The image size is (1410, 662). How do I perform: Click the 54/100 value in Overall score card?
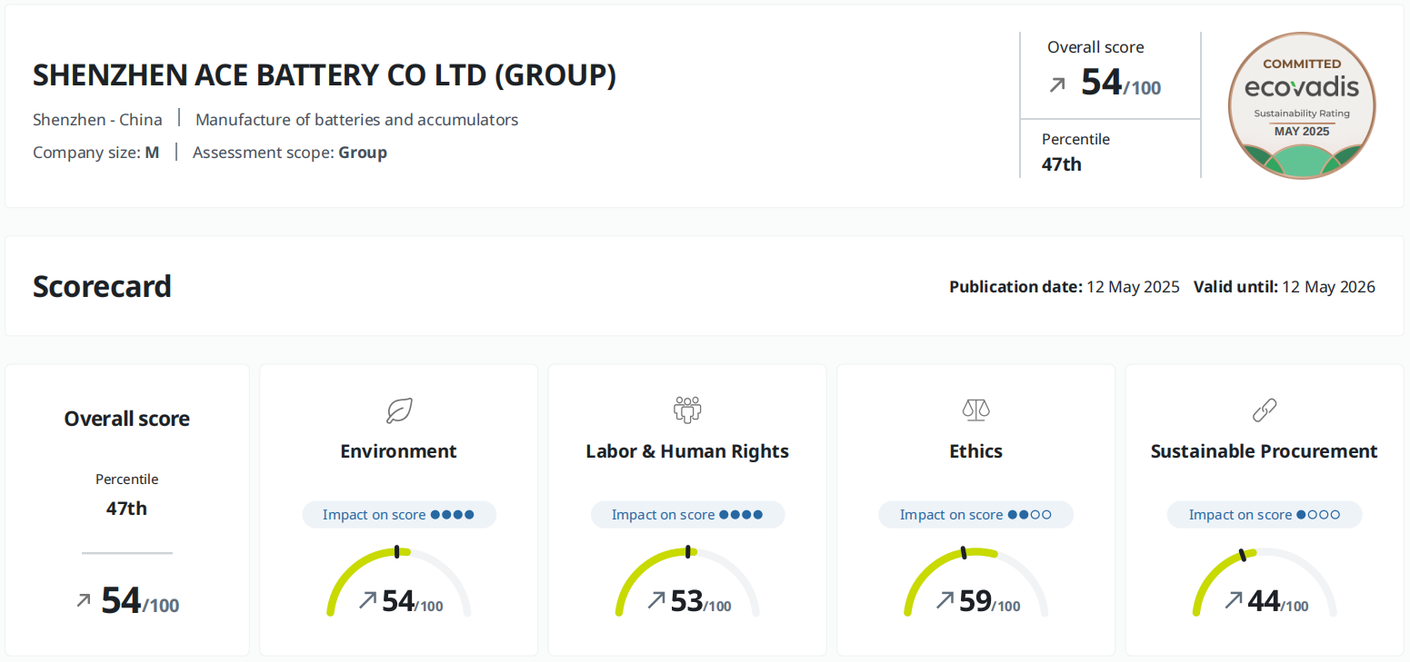click(140, 600)
